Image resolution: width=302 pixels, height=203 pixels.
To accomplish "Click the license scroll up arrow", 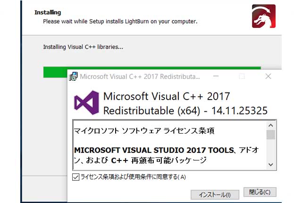I will pyautogui.click(x=271, y=126).
